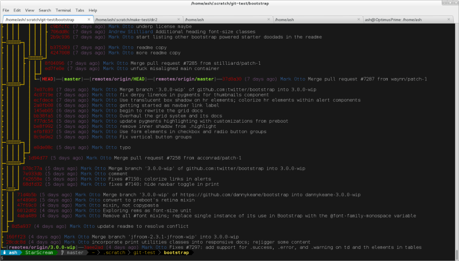Click commit hash ecfdece
This screenshot has width=459, height=261.
click(44, 100)
